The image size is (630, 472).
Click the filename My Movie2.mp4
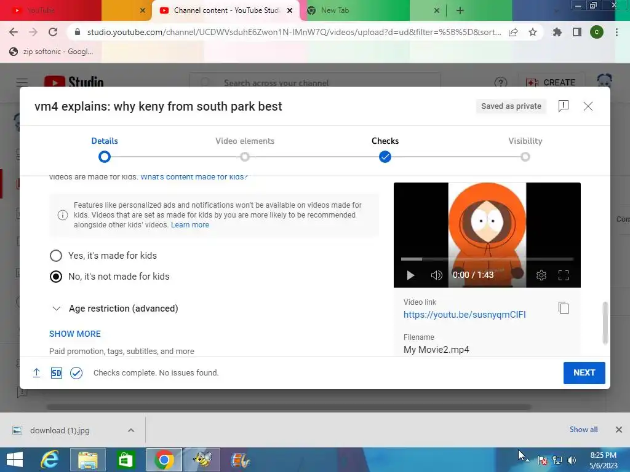coord(436,350)
